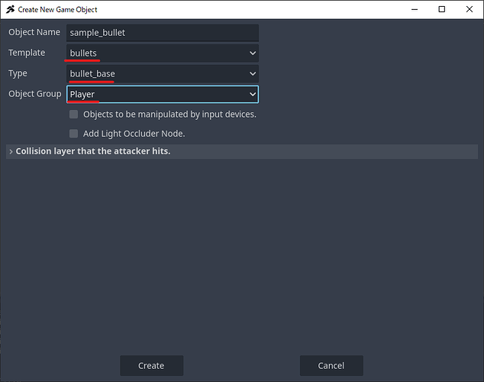Image resolution: width=484 pixels, height=382 pixels.
Task: Maximize the dialog window
Action: click(441, 9)
